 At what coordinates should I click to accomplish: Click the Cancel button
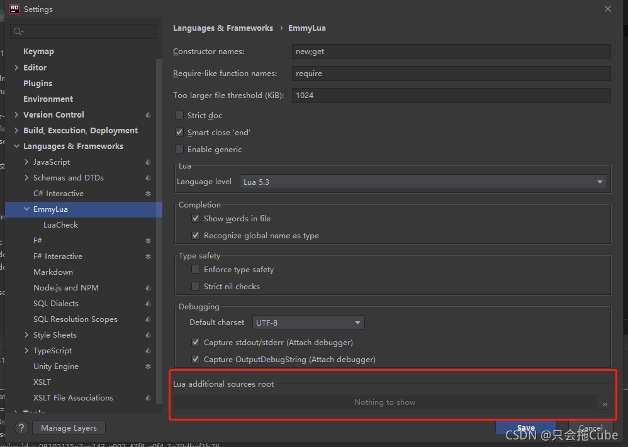point(590,428)
